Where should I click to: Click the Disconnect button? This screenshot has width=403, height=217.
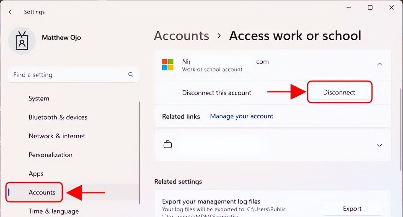(x=339, y=92)
